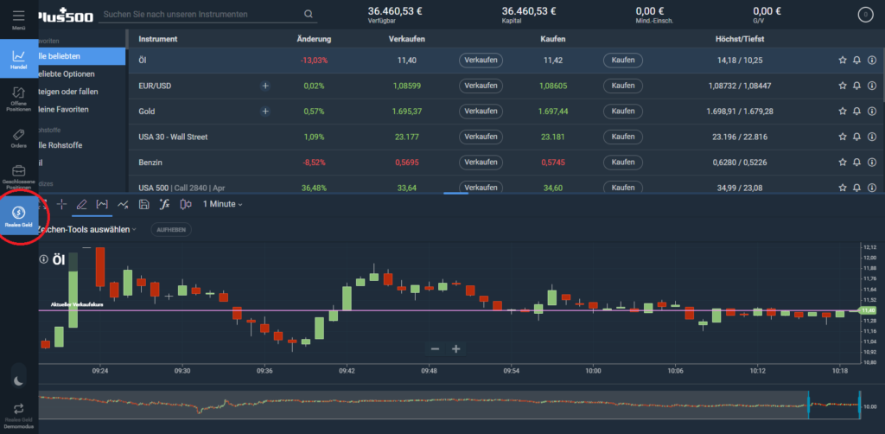Click the Änderung column header

tap(314, 40)
